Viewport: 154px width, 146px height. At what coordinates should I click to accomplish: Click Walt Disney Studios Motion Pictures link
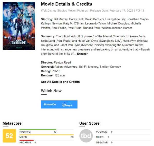coord(64,11)
